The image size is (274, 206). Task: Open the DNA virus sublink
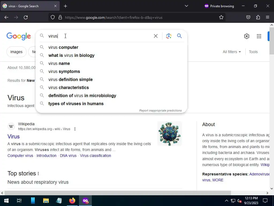(68, 156)
